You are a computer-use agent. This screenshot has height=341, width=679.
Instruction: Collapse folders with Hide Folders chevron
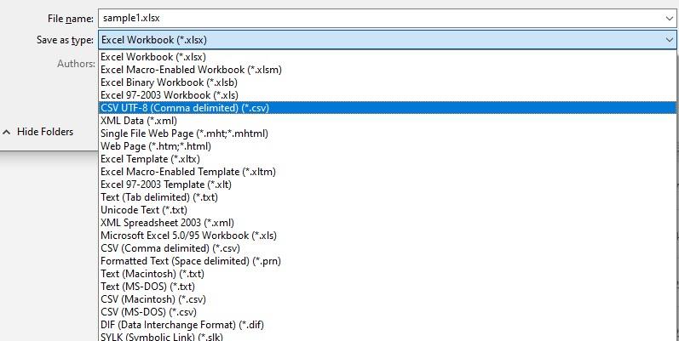pyautogui.click(x=7, y=133)
